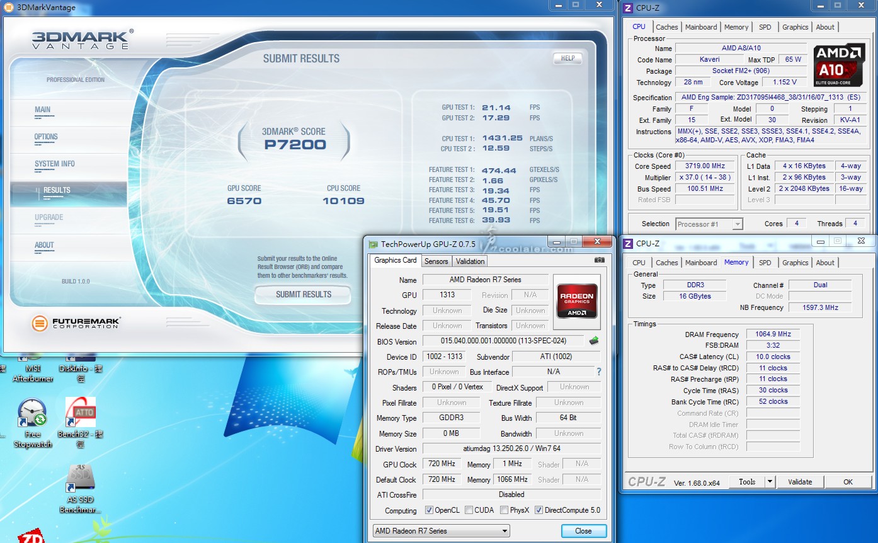Click the Driver Version field in GPU-Z

point(511,449)
